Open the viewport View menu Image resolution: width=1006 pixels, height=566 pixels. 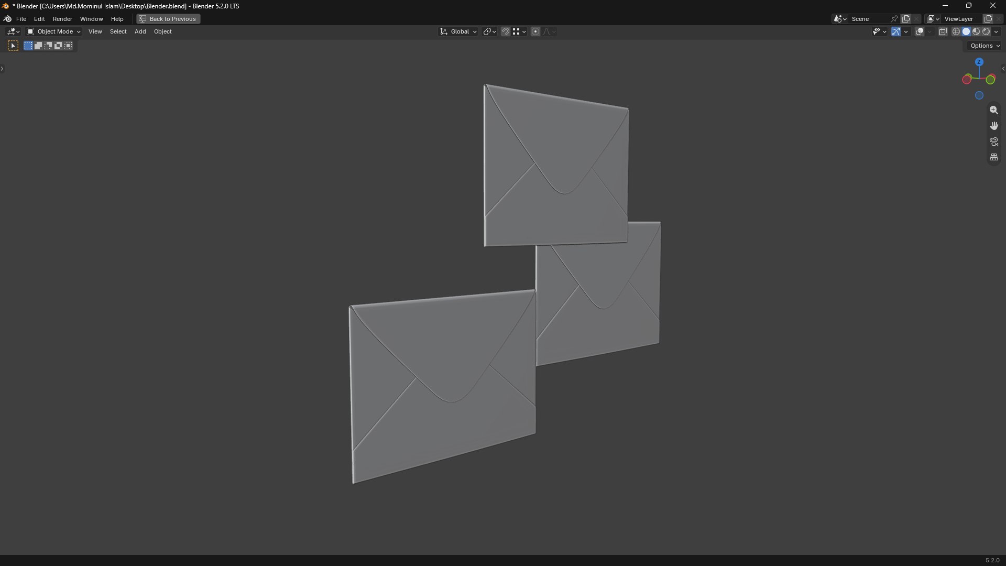click(x=95, y=32)
